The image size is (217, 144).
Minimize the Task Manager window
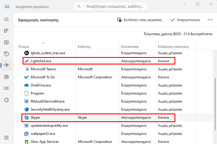[185, 4]
